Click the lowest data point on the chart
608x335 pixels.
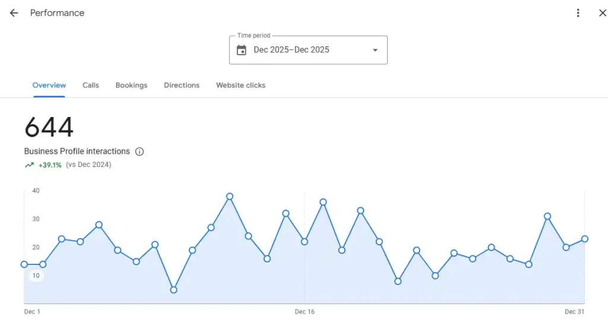(x=173, y=290)
